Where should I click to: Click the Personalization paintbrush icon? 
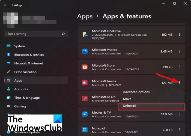pyautogui.click(x=8, y=72)
